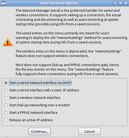Viewport: 129px width, 138px height.
Task: Click the Continue... button
Action: point(39,131)
